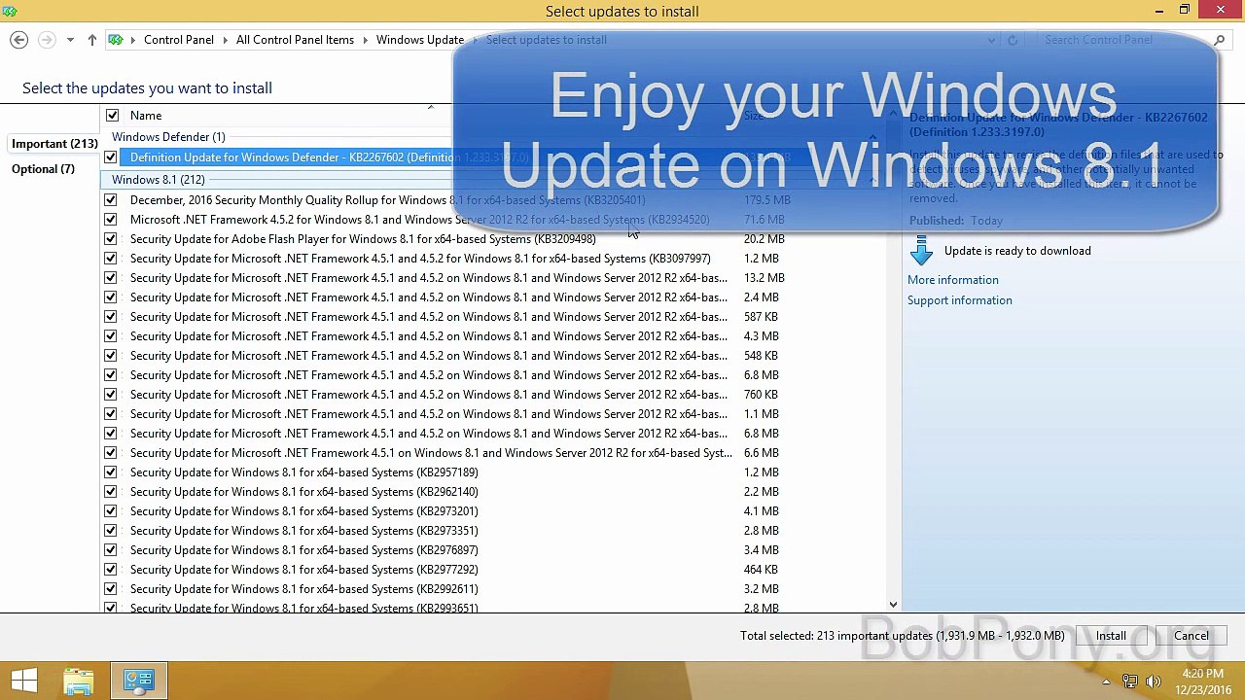Click the Control Panel icon in address bar
Image resolution: width=1245 pixels, height=700 pixels.
[116, 40]
